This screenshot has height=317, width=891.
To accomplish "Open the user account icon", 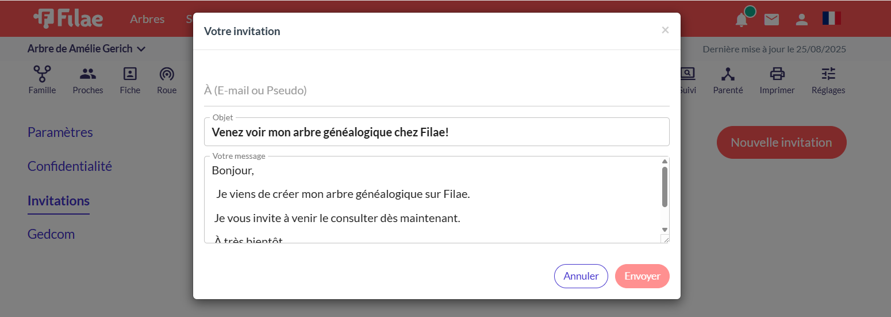I will (x=801, y=20).
